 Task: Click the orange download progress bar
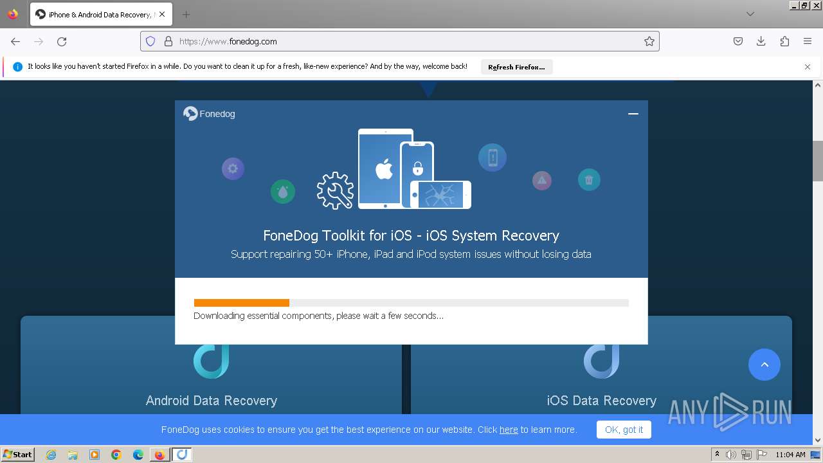coord(242,303)
